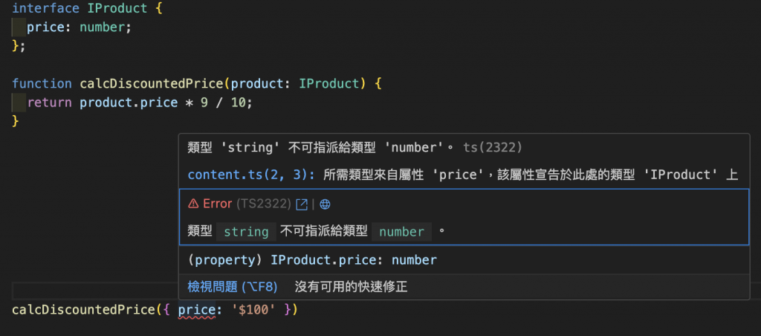Open the TS2322 external link icon

[x=302, y=204]
